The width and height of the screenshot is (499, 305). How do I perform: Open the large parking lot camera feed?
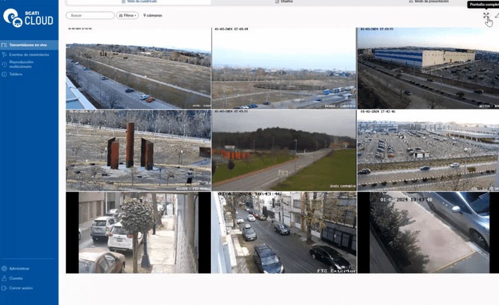pyautogui.click(x=428, y=150)
